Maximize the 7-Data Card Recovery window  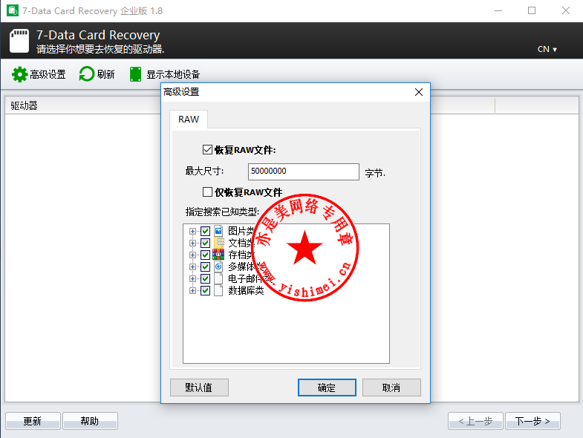[x=532, y=10]
